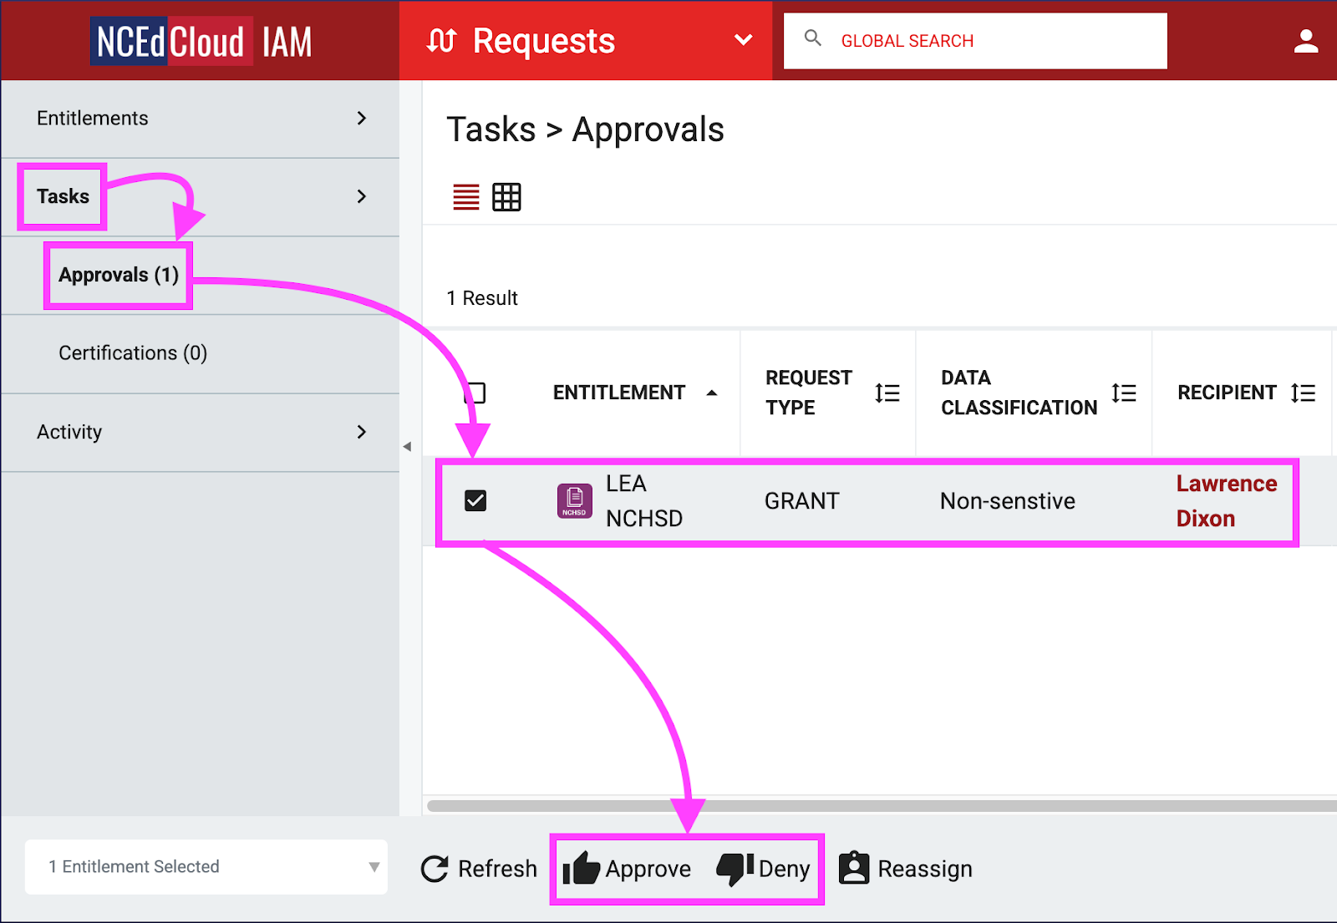This screenshot has width=1337, height=923.
Task: Open the user profile icon
Action: (1306, 40)
